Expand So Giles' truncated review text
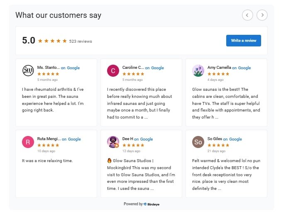Image resolution: width=286 pixels, height=216 pixels. point(218,188)
